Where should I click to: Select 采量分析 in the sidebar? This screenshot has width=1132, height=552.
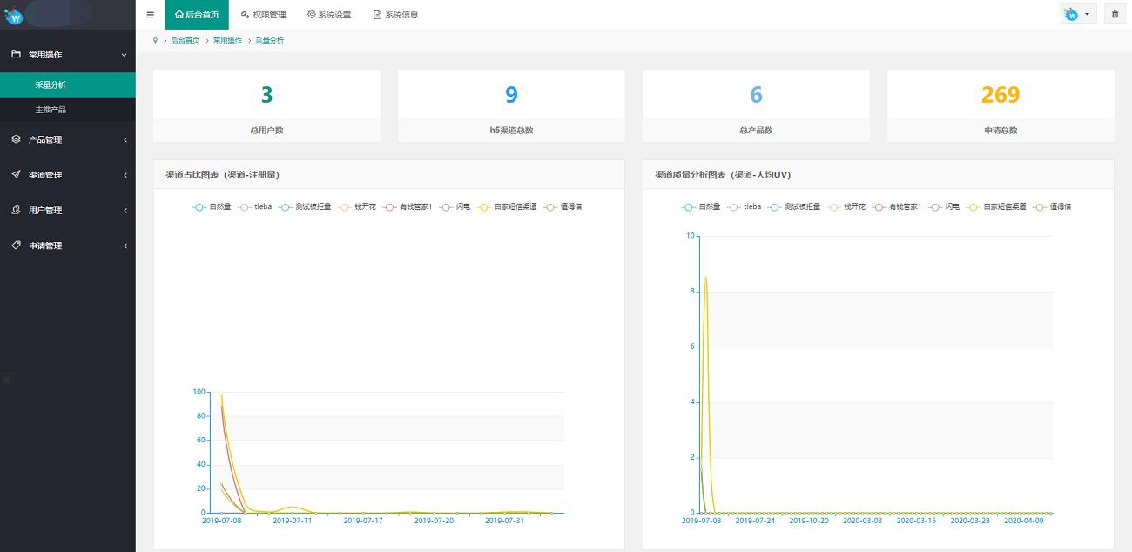point(68,84)
